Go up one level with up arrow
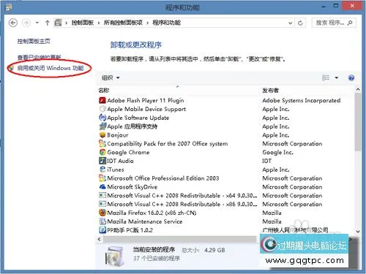This screenshot has height=274, width=366. click(x=48, y=23)
